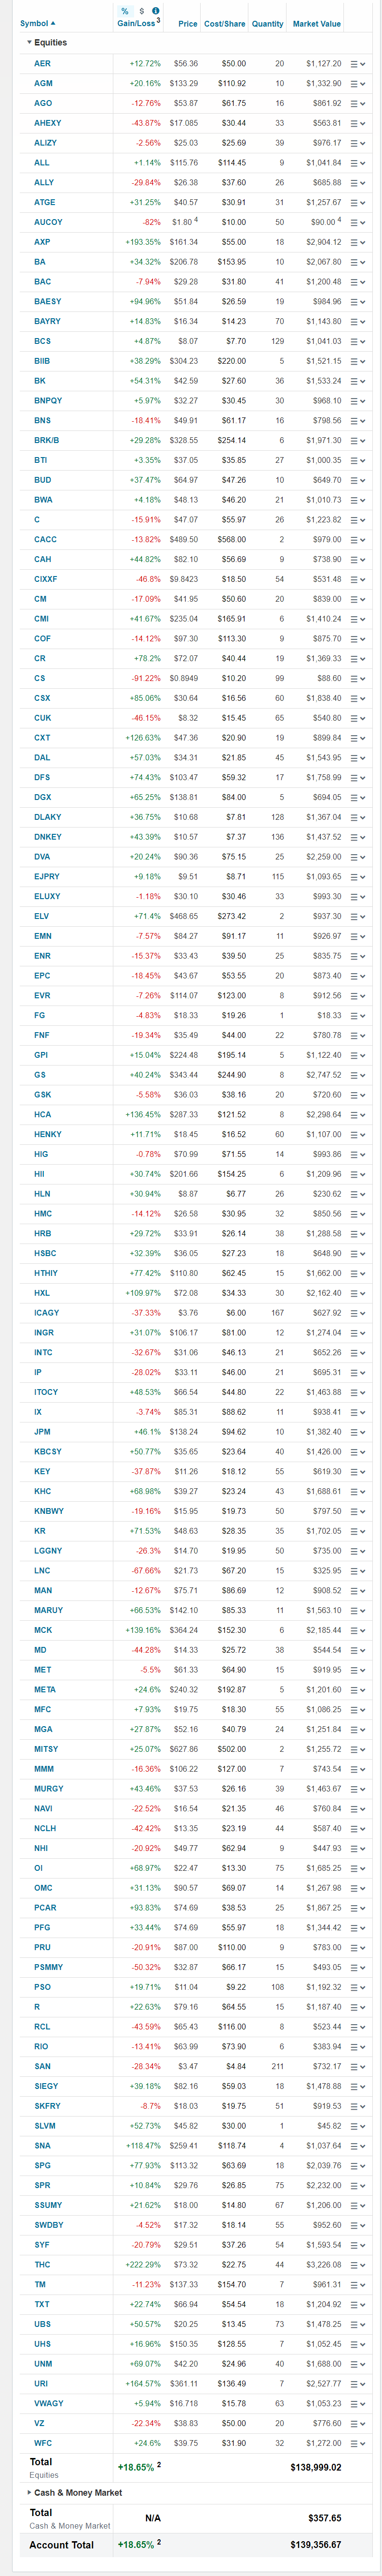Screen dimensions: 382x2576
Task: Open the hamburger menu icon for BA
Action: (354, 262)
